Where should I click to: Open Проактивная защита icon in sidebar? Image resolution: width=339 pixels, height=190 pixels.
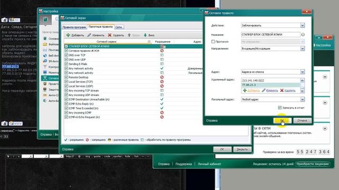click(45, 84)
